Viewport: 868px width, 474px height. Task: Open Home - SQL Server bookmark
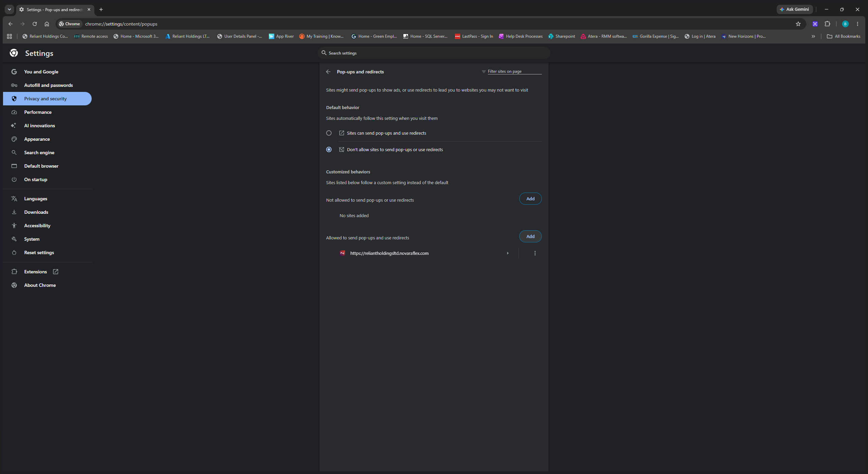425,36
